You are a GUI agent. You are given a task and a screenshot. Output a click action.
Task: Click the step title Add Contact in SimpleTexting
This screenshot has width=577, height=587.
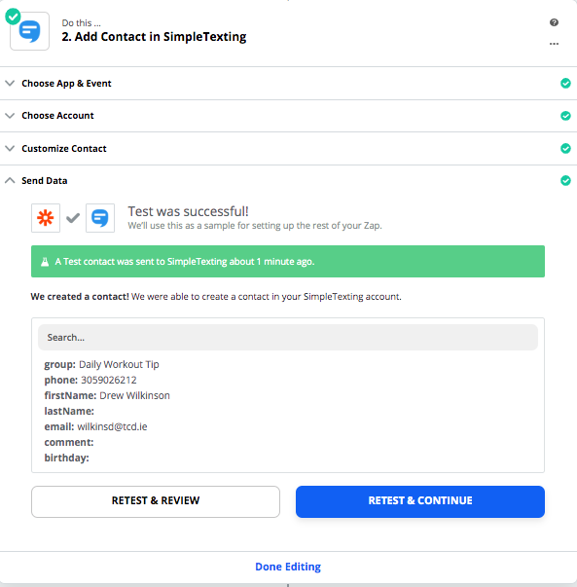pyautogui.click(x=154, y=37)
